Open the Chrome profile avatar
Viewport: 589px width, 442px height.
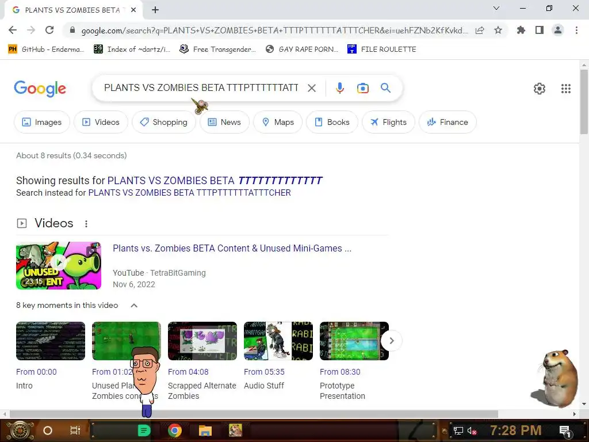click(558, 30)
